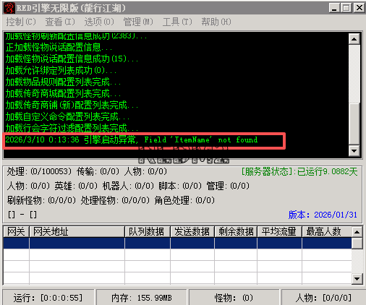The width and height of the screenshot is (366, 305).
Task: Click the log panel scroll-down arrow
Action: 354,151
